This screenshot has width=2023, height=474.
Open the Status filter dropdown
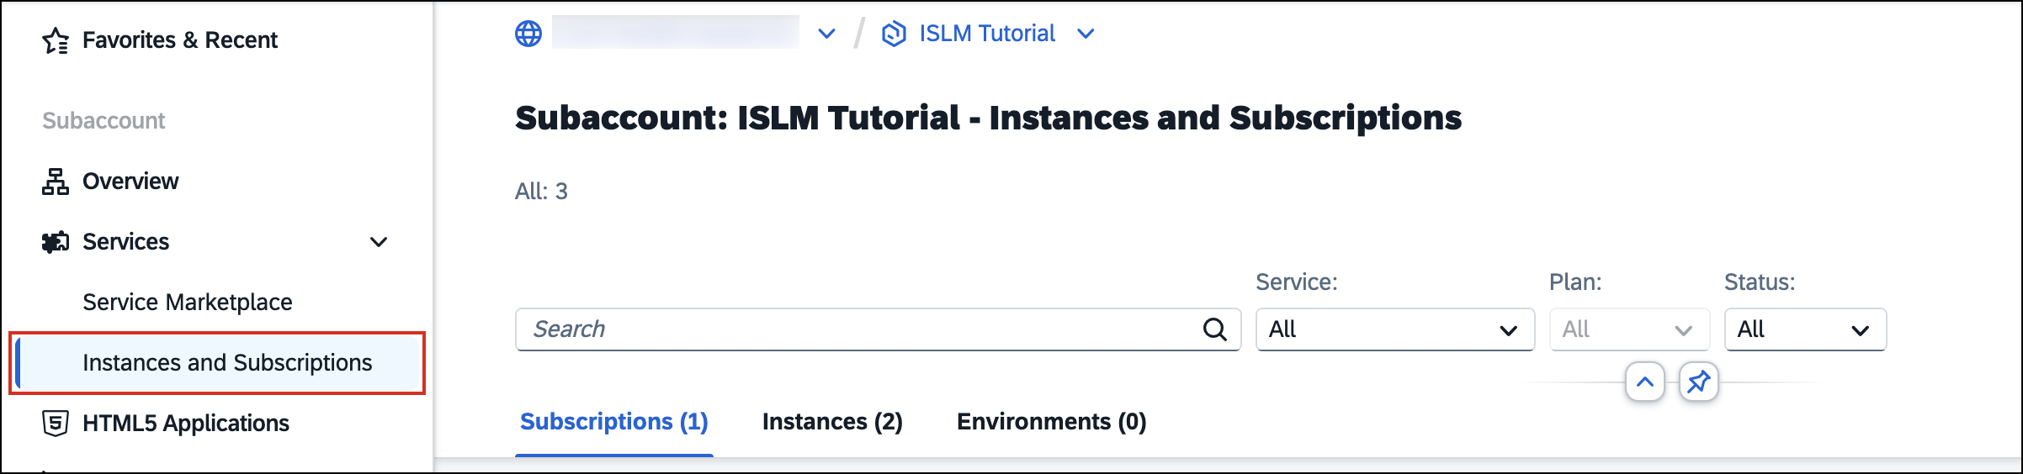1805,329
